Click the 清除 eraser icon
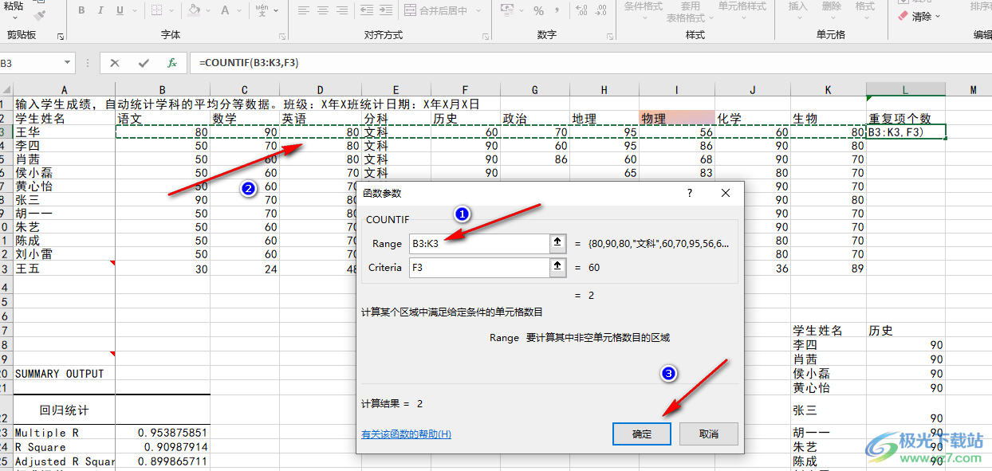992x471 pixels. pyautogui.click(x=903, y=16)
